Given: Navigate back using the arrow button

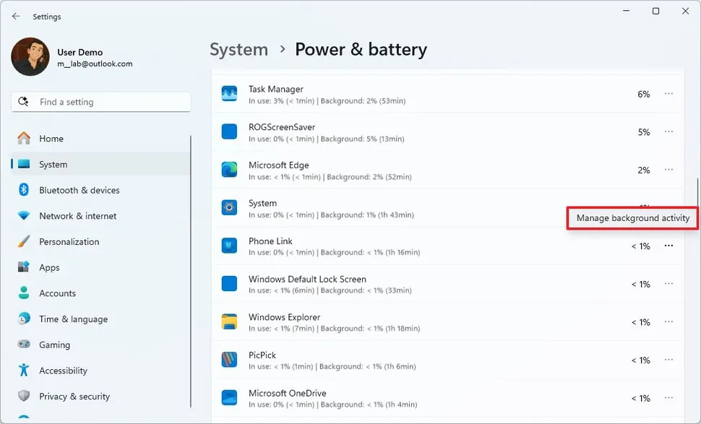Looking at the screenshot, I should click(x=14, y=16).
